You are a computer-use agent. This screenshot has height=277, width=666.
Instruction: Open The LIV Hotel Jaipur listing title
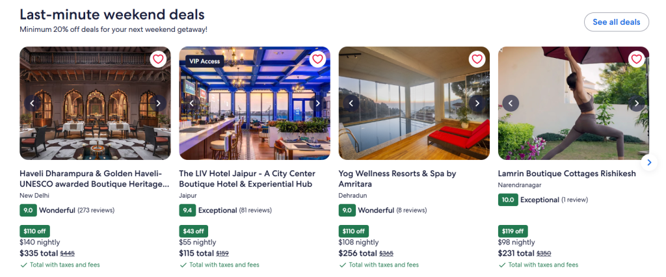tap(247, 179)
